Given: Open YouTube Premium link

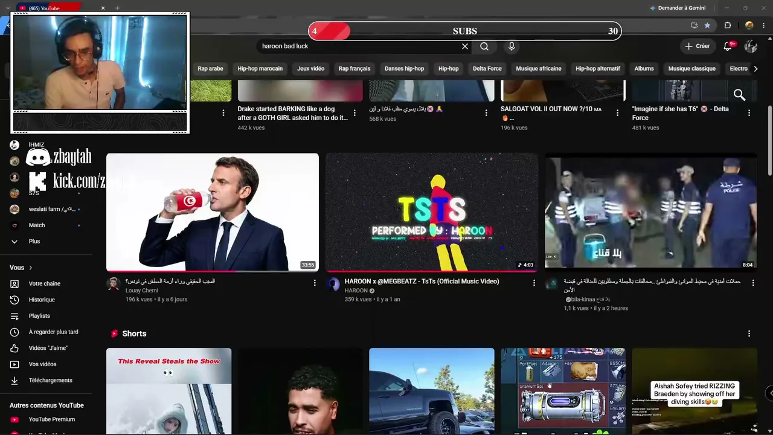Looking at the screenshot, I should 52,419.
